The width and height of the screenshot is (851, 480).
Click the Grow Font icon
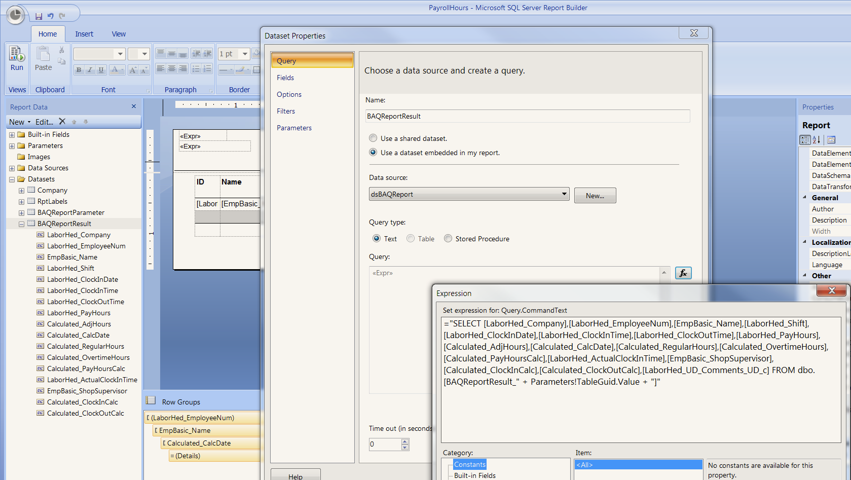click(x=133, y=70)
